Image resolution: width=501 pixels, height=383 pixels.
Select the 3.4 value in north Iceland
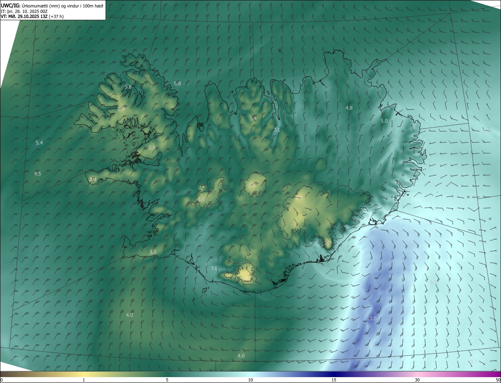[253, 118]
